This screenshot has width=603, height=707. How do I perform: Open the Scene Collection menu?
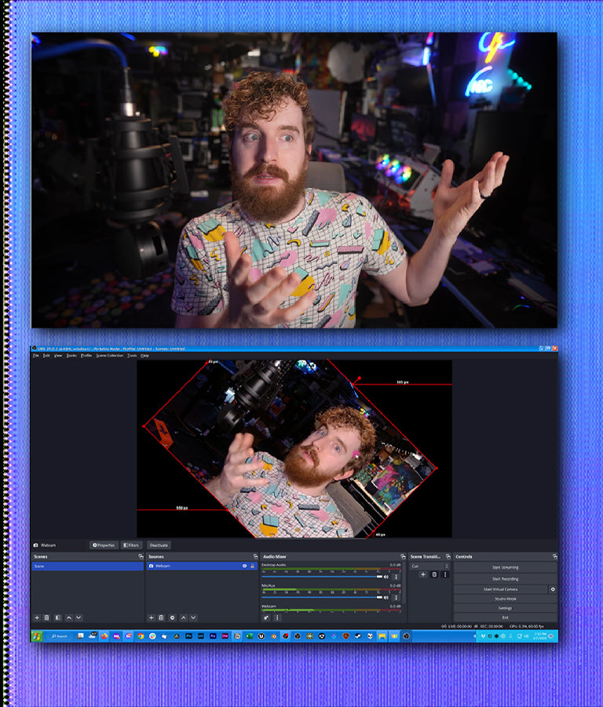coord(109,356)
